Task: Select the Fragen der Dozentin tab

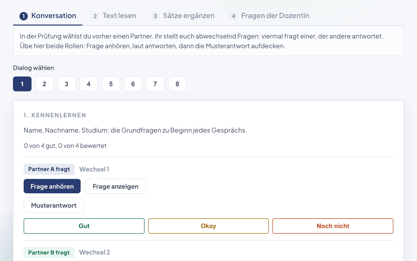Action: point(269,16)
